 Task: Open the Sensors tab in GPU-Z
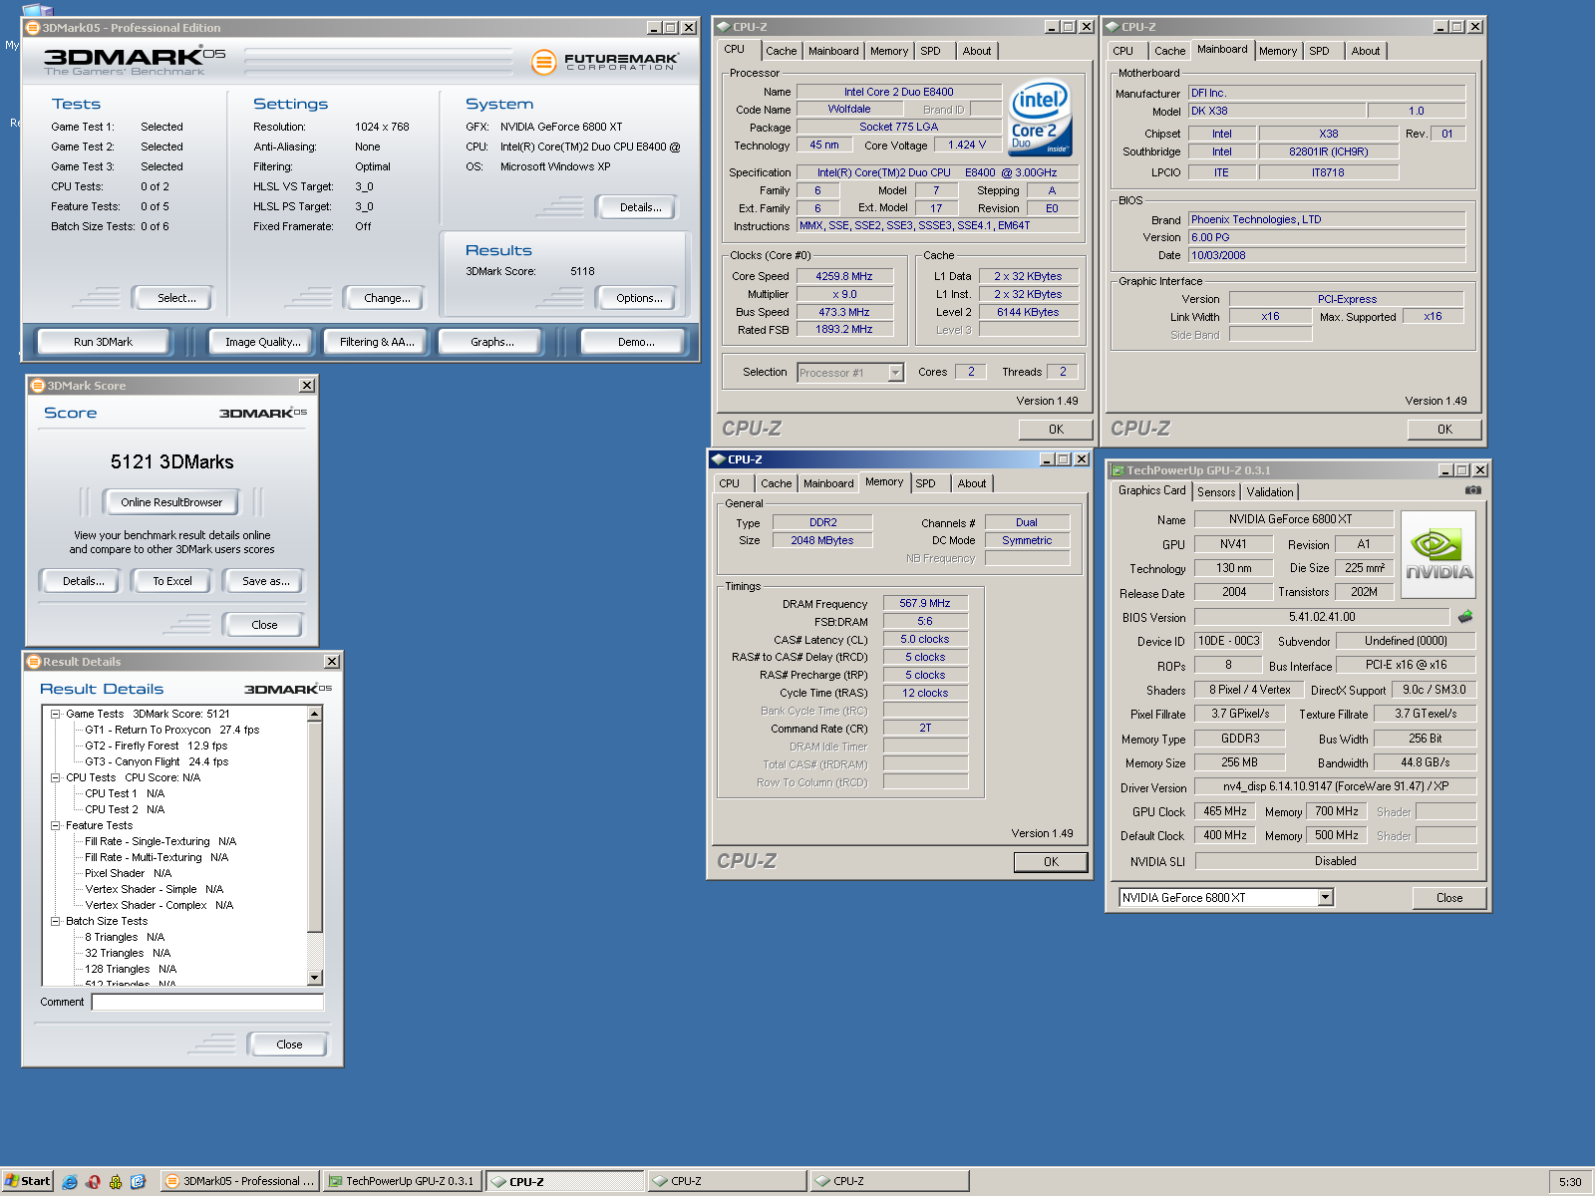click(1216, 492)
